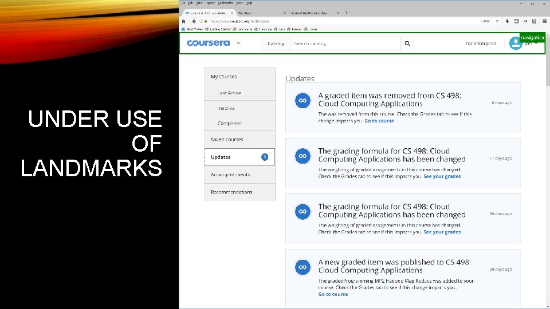Click the user profile avatar icon
Screen dimensions: 550x309
point(515,43)
